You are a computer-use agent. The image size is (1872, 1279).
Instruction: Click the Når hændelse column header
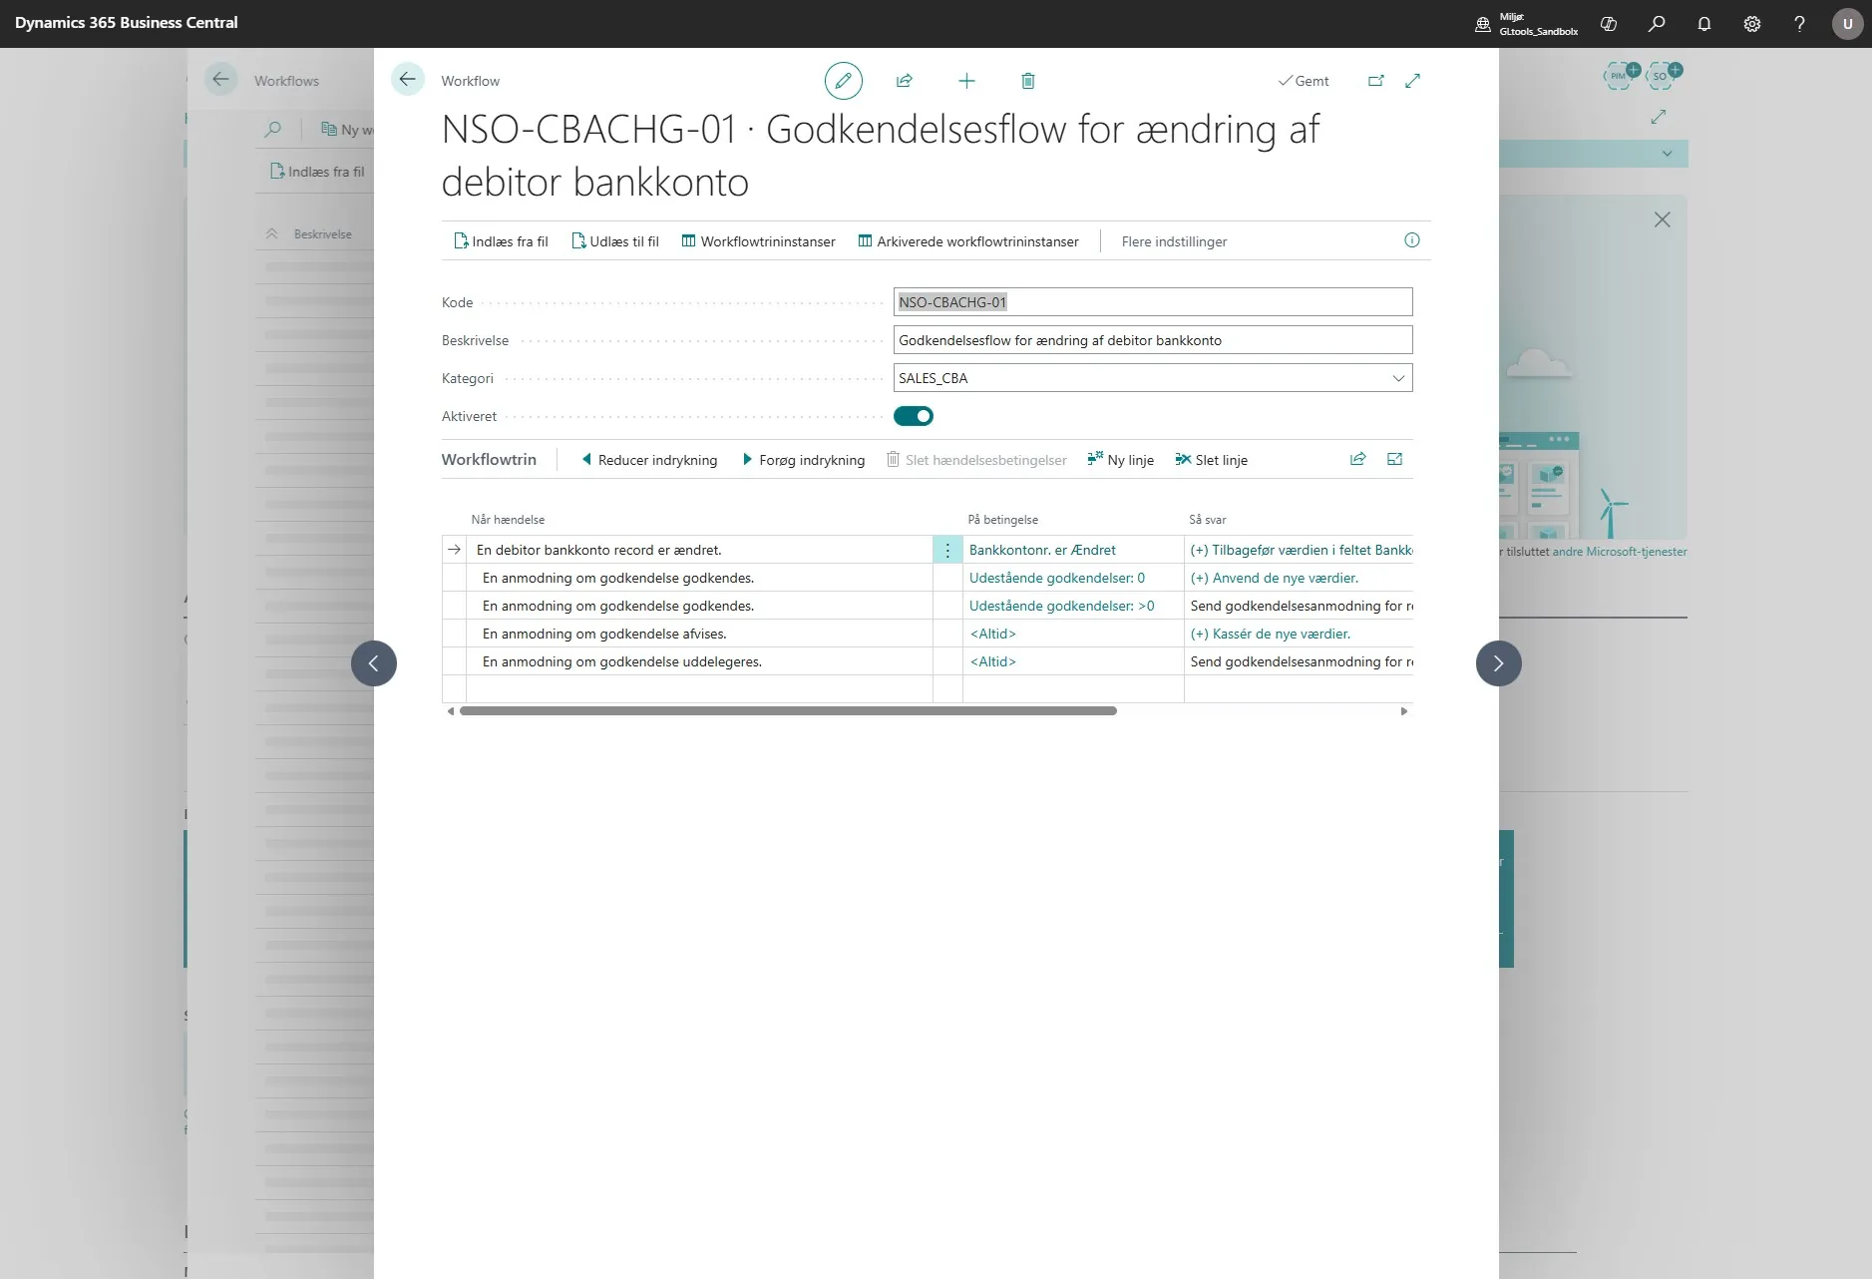click(x=508, y=520)
